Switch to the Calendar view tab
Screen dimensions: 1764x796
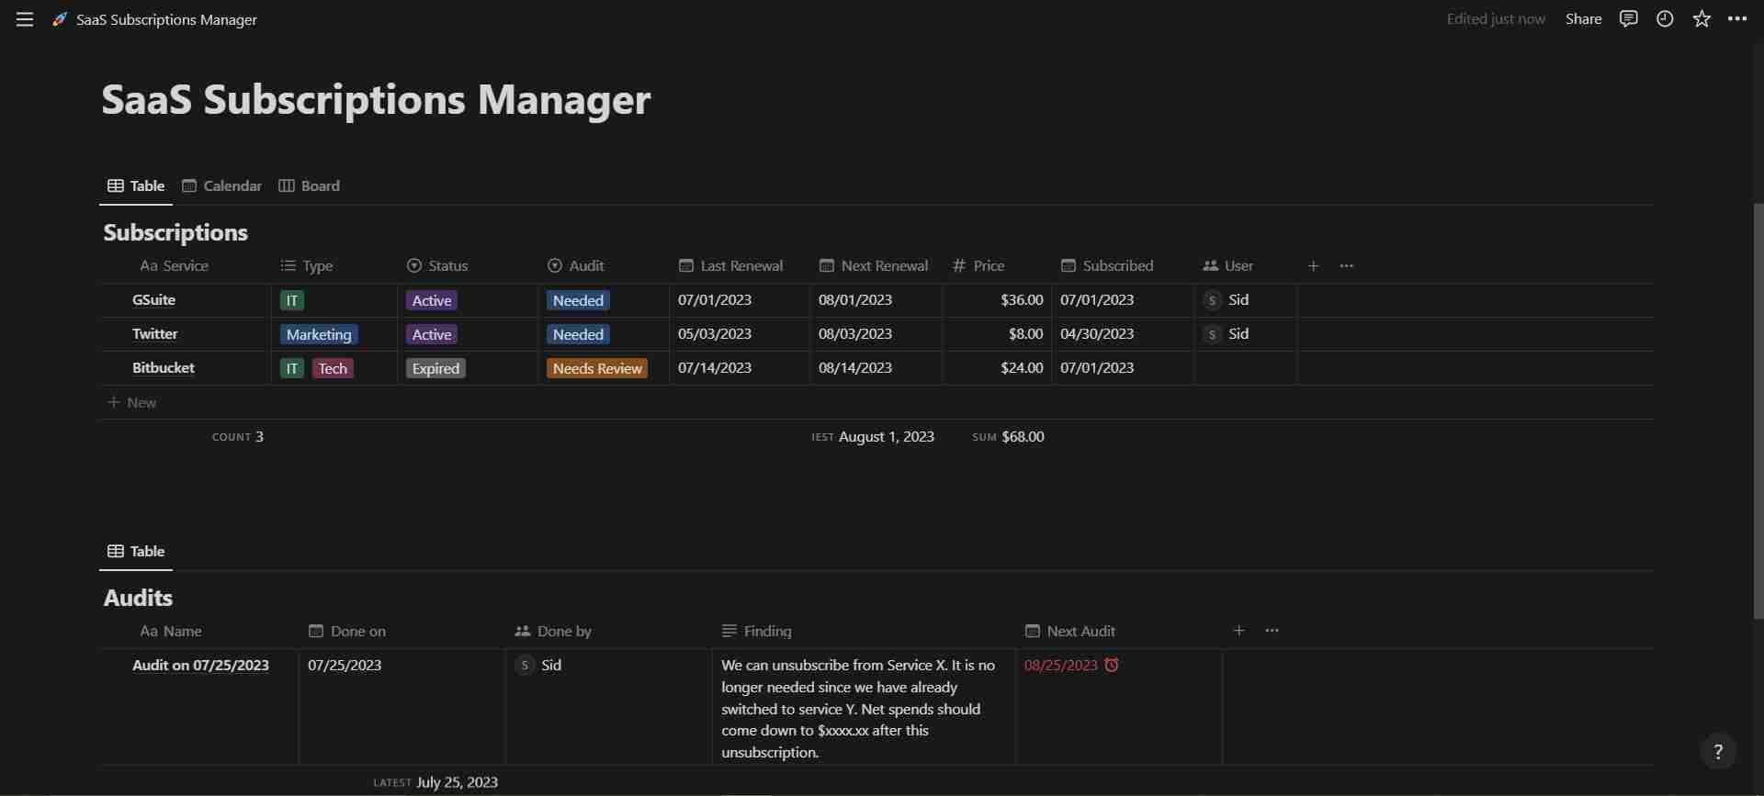(x=222, y=185)
